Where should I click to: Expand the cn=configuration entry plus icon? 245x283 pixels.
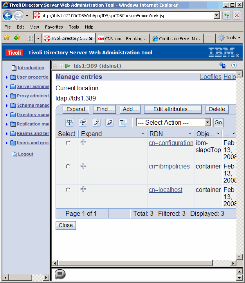[x=83, y=143]
